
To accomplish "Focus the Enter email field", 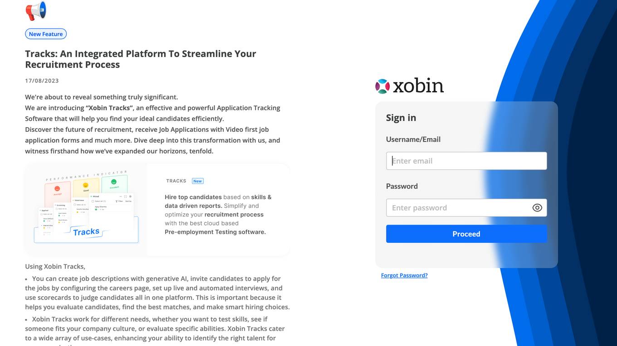I will (x=466, y=161).
